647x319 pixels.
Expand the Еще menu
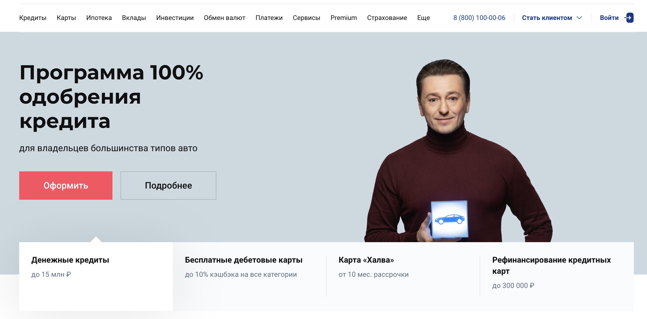tap(423, 18)
